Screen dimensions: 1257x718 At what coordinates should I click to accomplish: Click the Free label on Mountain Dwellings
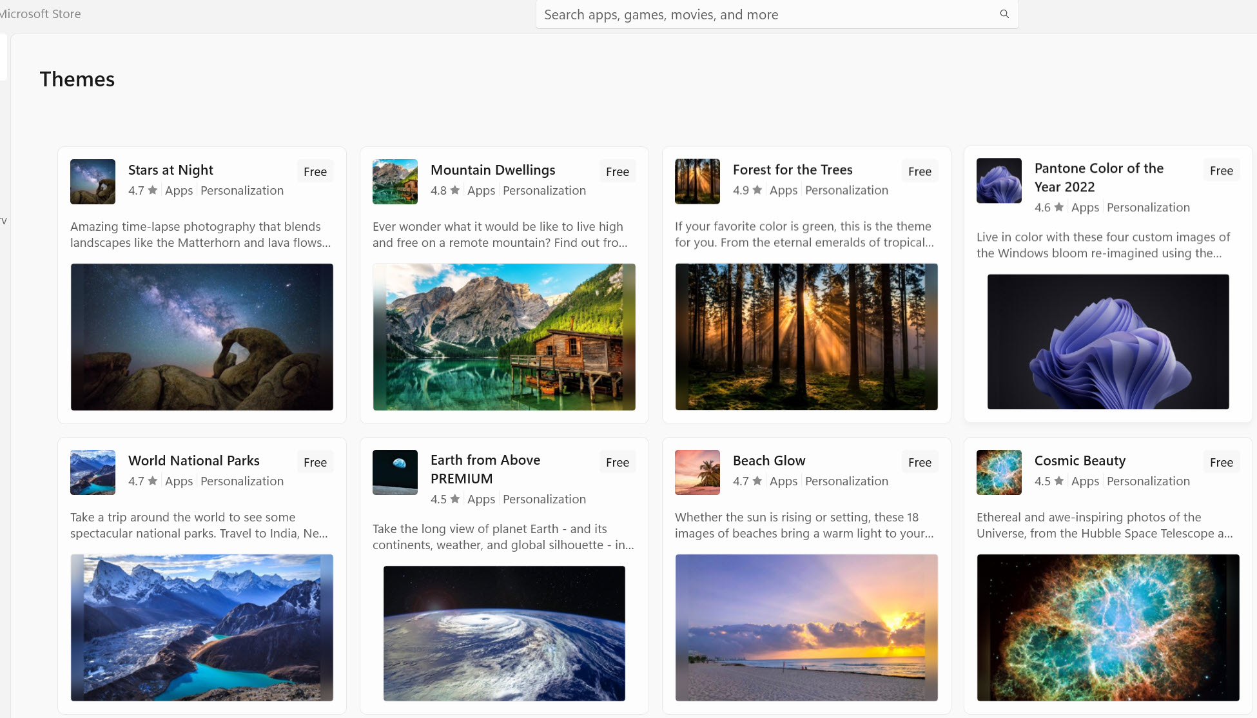click(617, 171)
